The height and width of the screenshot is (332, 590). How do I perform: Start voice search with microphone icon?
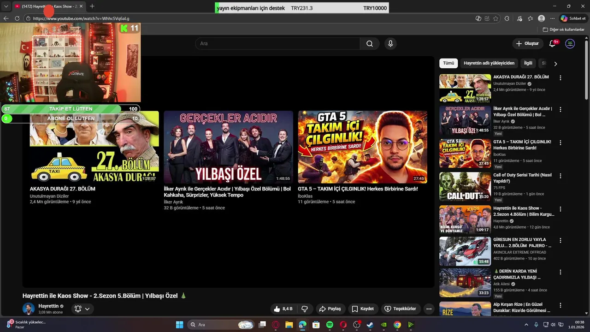pos(390,43)
